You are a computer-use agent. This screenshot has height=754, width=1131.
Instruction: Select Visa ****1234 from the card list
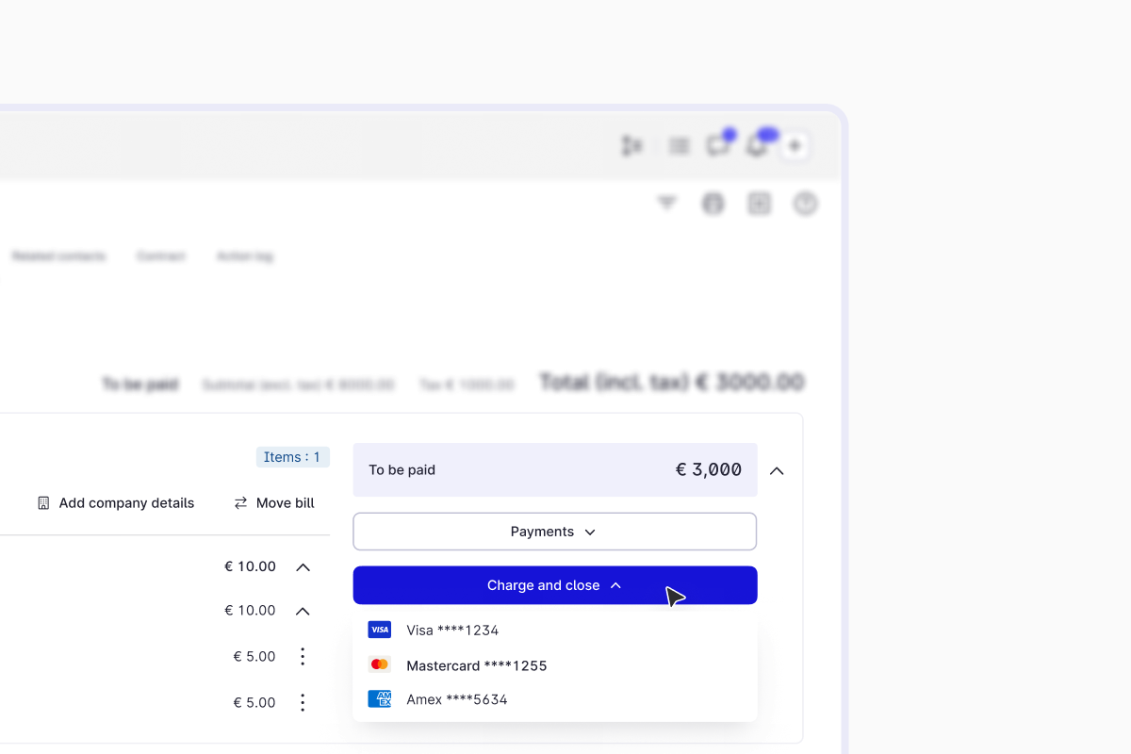point(452,630)
